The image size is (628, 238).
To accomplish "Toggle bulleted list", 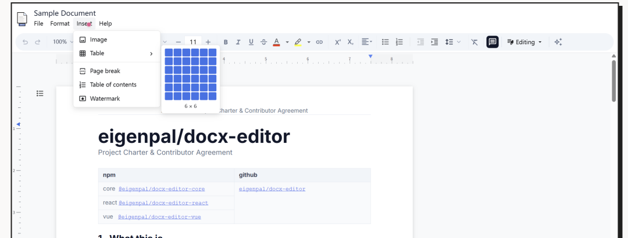I will pyautogui.click(x=386, y=42).
